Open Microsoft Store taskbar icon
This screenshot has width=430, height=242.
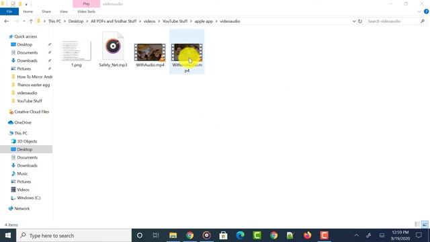[223, 235]
